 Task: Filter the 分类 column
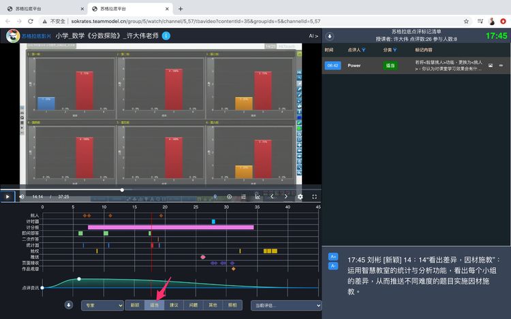click(x=396, y=50)
